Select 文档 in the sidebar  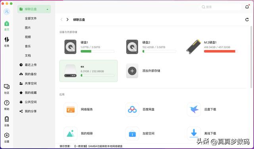coord(28,56)
